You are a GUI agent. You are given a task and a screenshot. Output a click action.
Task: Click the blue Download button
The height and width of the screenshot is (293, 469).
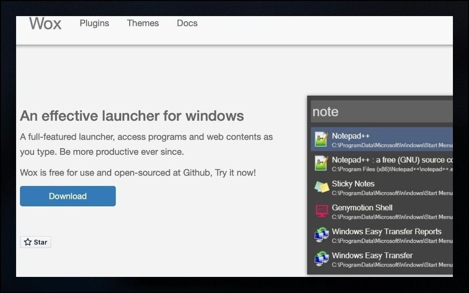point(68,196)
